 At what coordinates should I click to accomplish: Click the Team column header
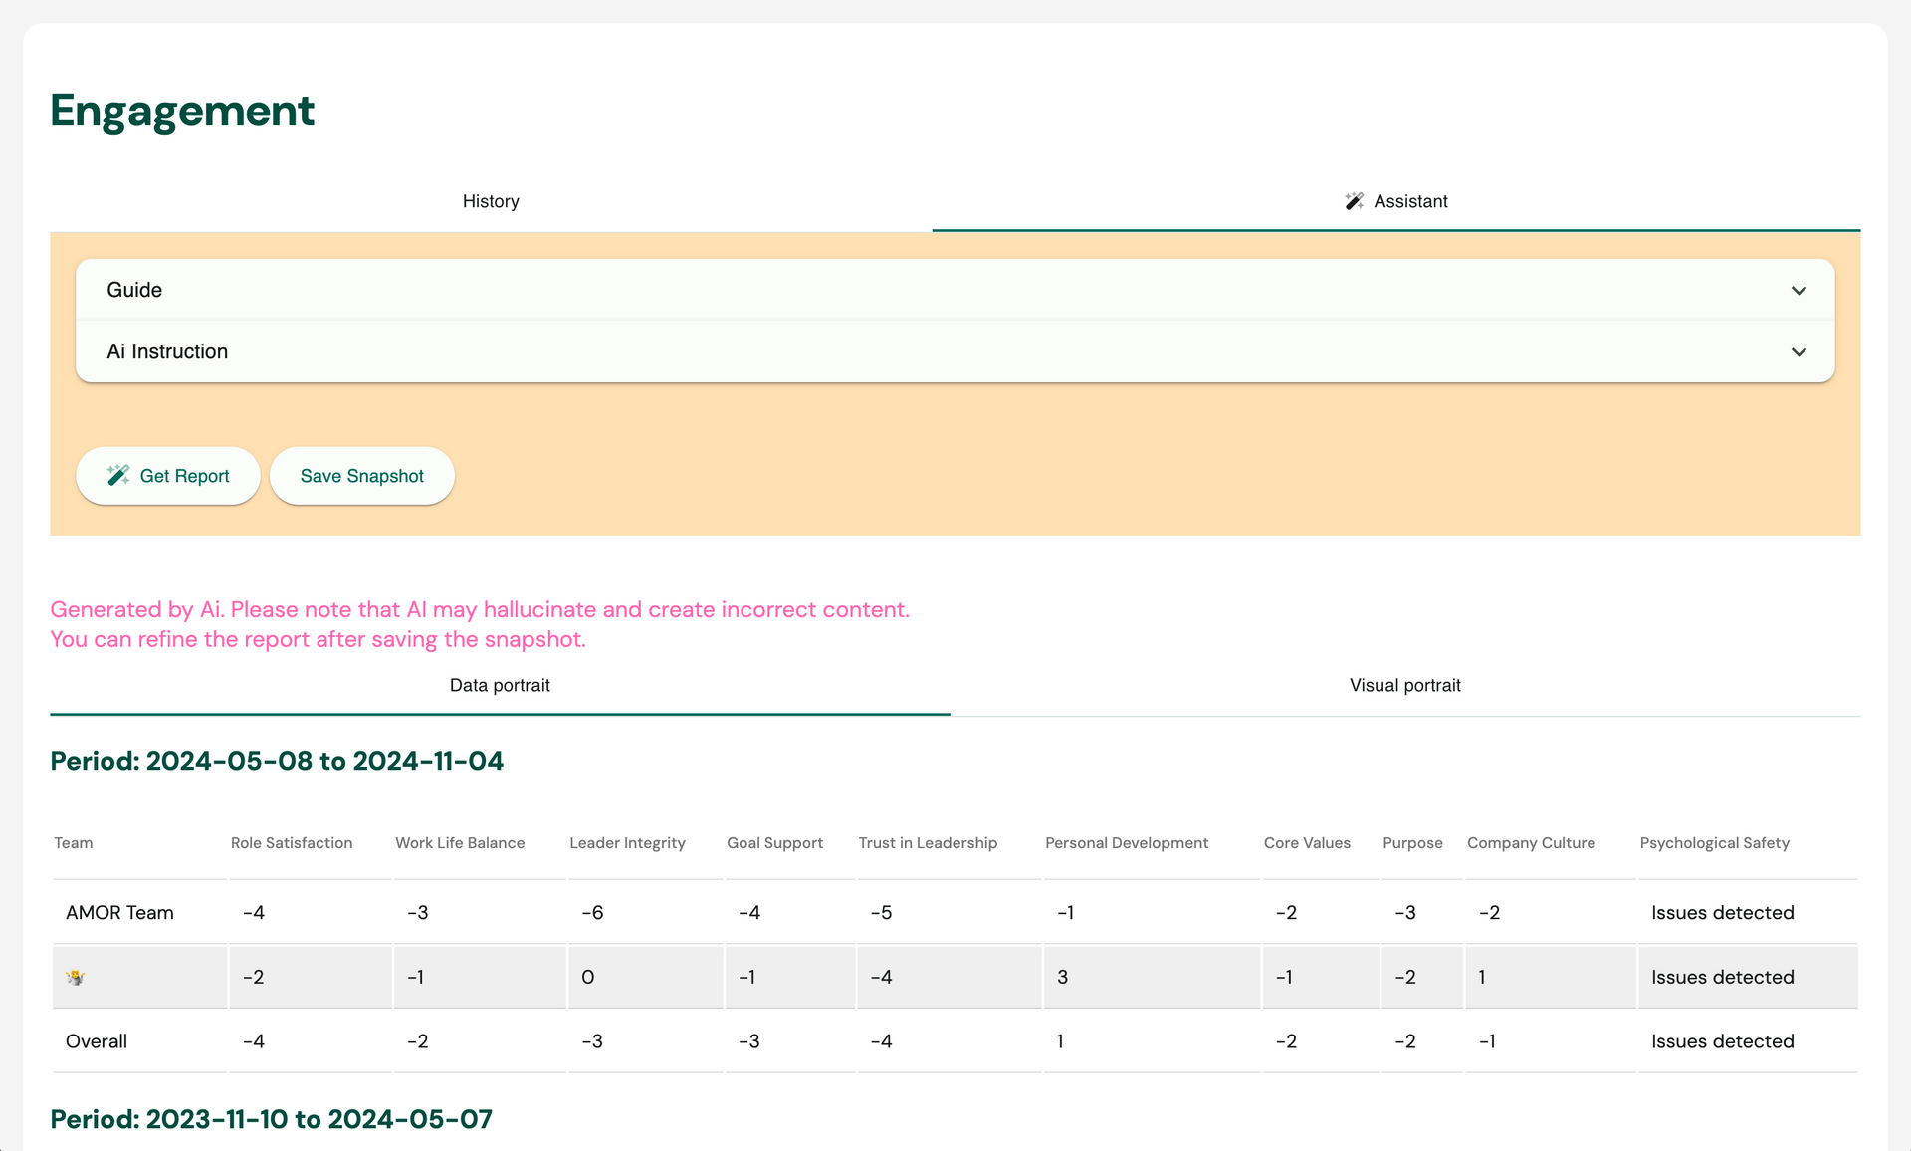[x=74, y=843]
